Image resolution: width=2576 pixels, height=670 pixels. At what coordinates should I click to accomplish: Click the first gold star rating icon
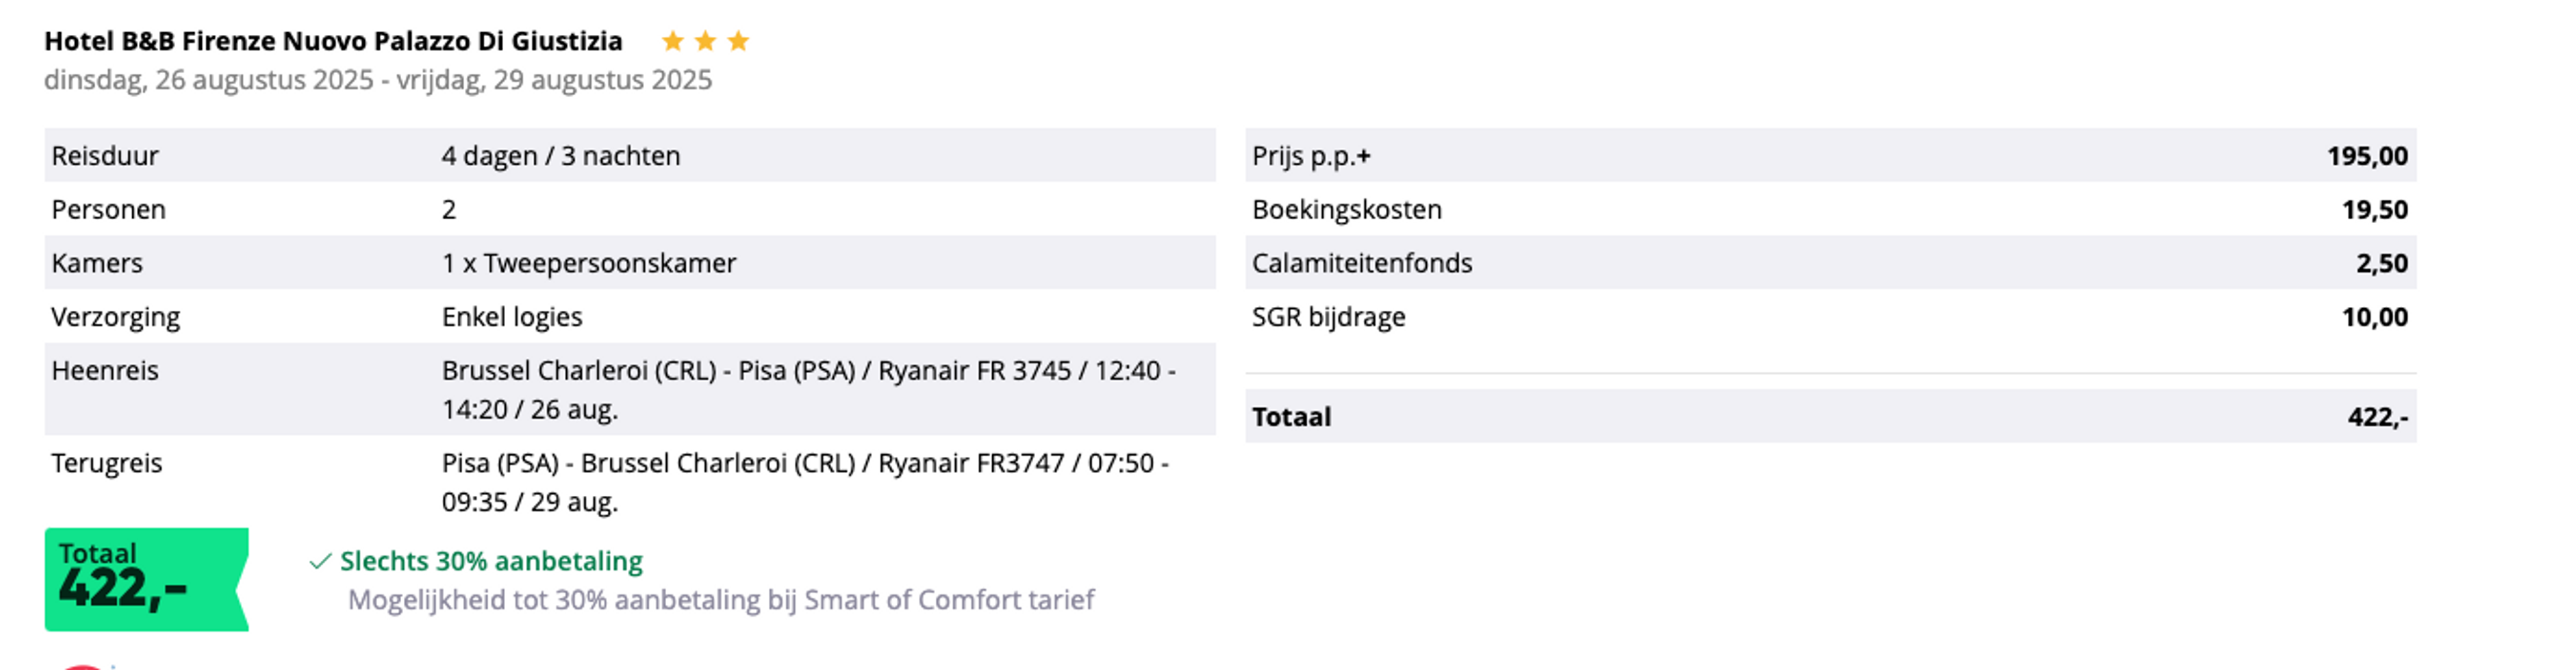point(673,41)
